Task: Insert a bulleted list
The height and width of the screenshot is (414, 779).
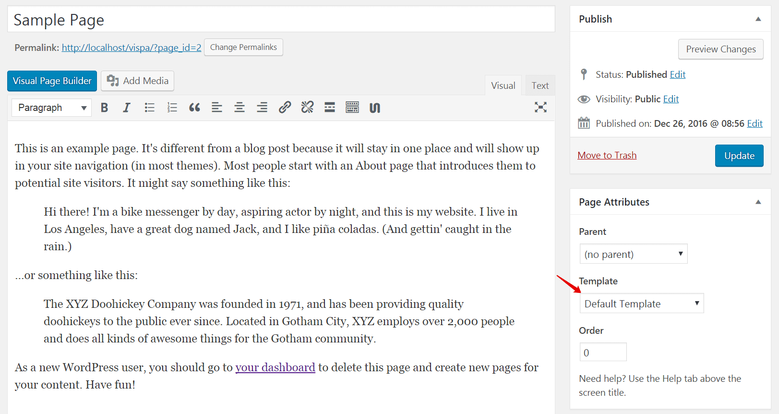Action: [149, 108]
